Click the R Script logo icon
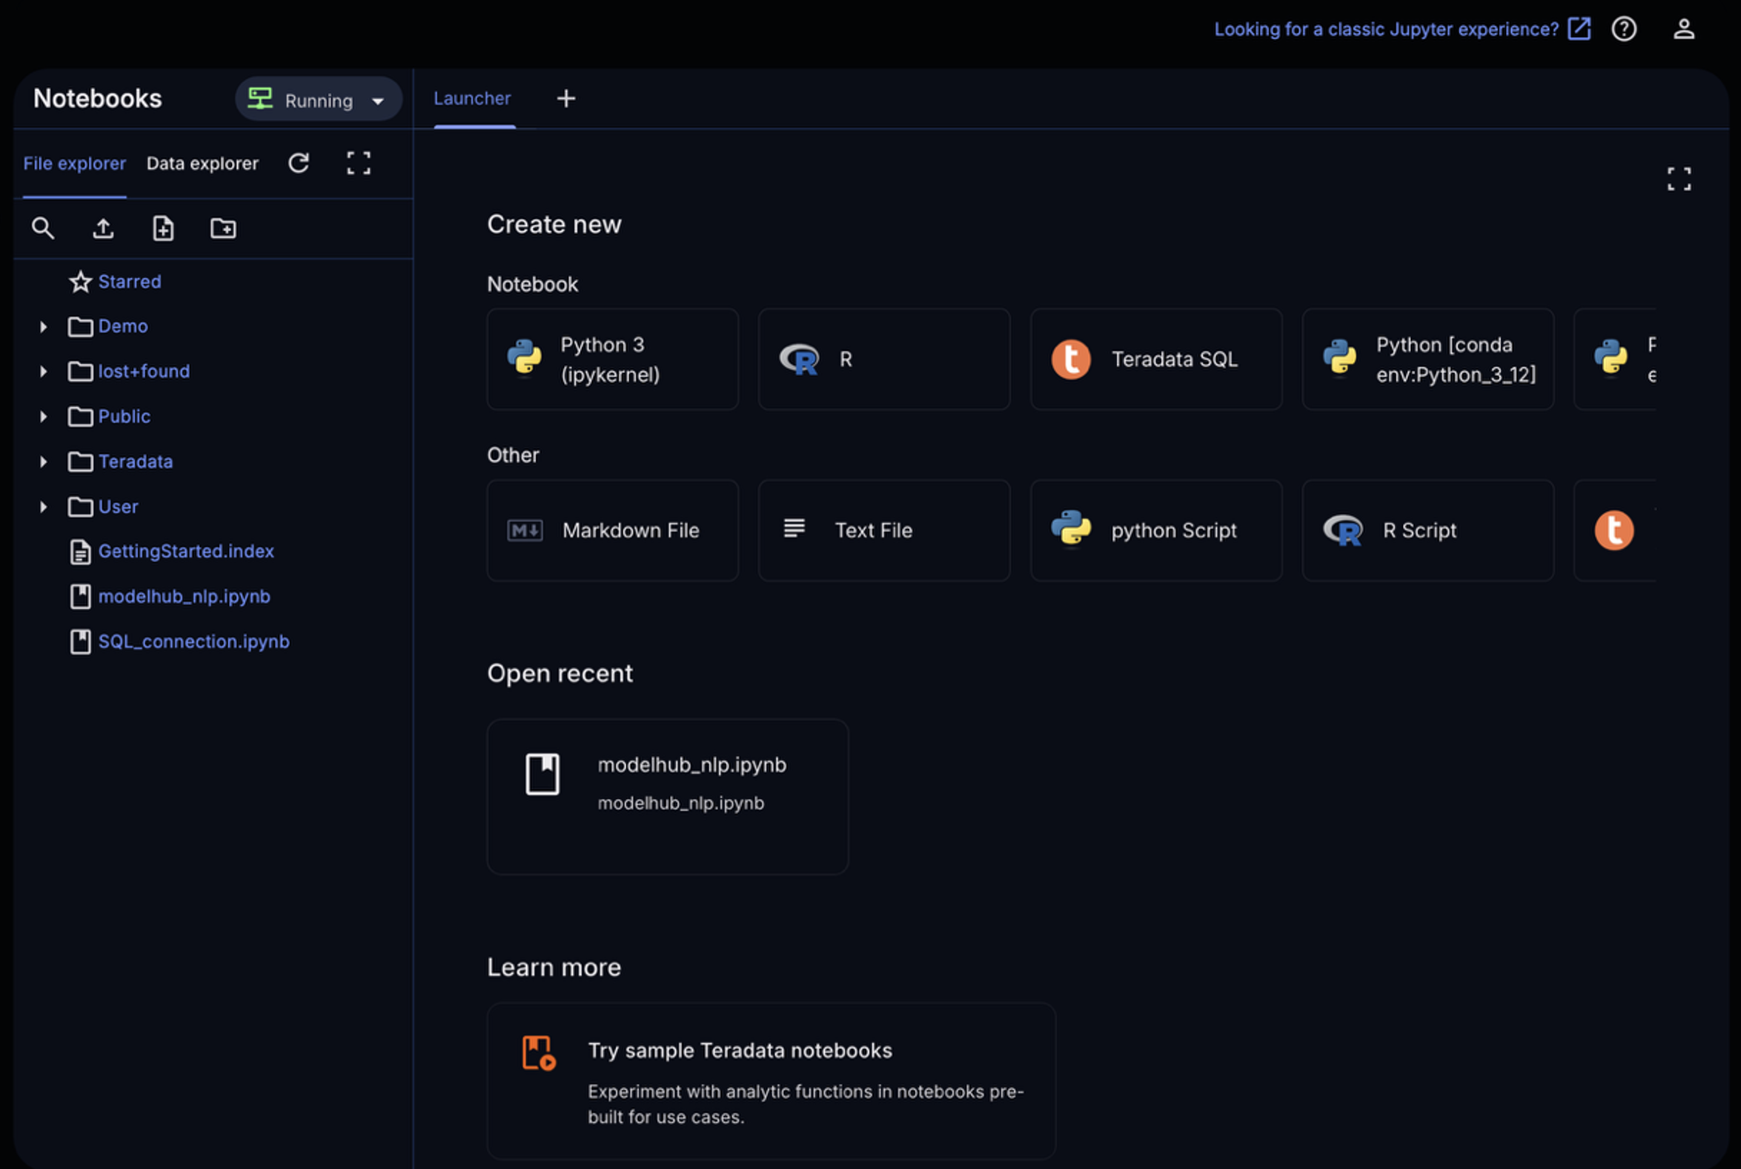Screen dimensions: 1741x1169 tap(1342, 530)
